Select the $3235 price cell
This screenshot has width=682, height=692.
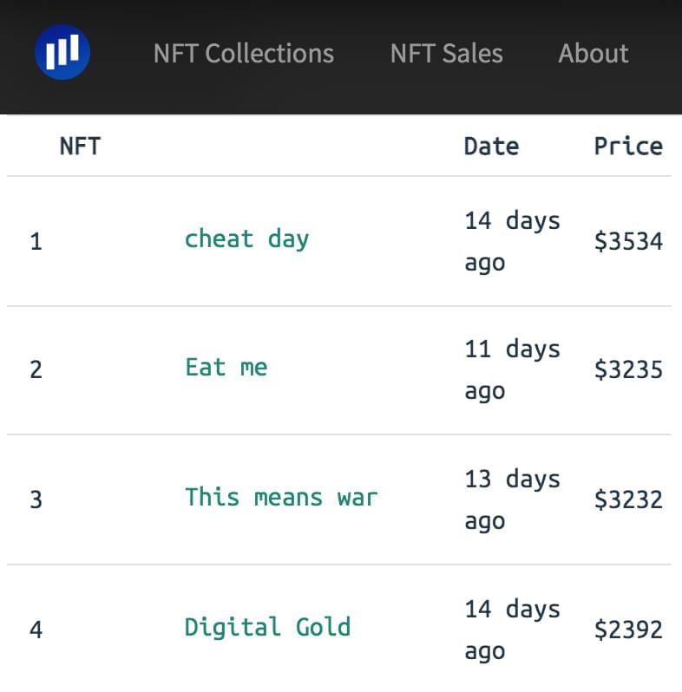pos(628,369)
